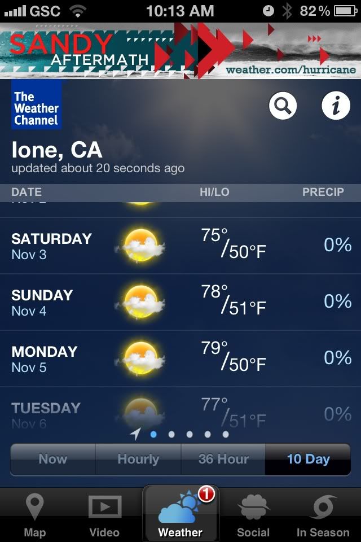Image resolution: width=361 pixels, height=542 pixels.
Task: Open the Video tab play icon
Action: pyautogui.click(x=105, y=507)
